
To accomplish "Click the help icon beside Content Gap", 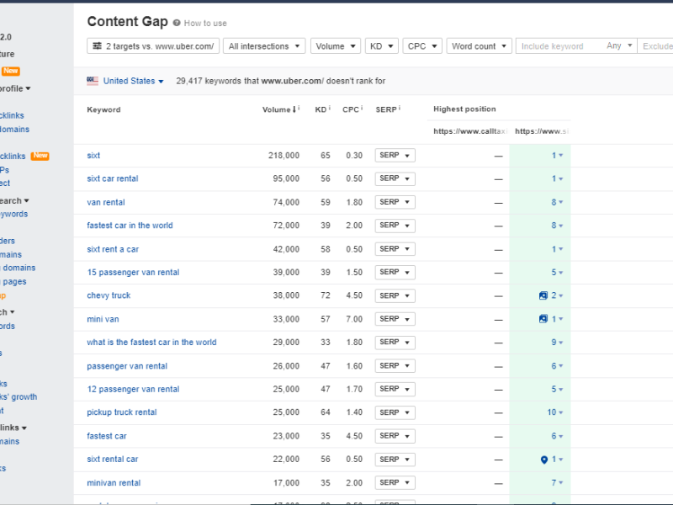I will (x=177, y=23).
